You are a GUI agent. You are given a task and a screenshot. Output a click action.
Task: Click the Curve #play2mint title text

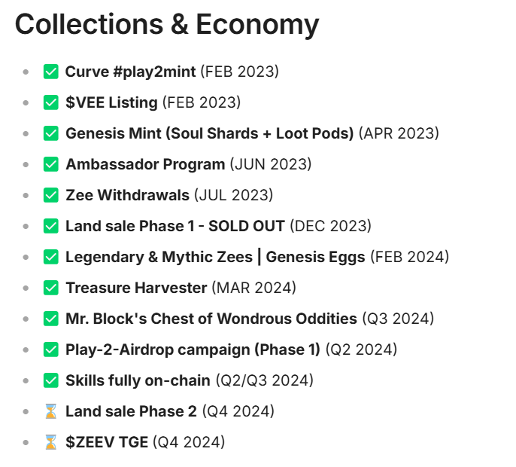130,72
